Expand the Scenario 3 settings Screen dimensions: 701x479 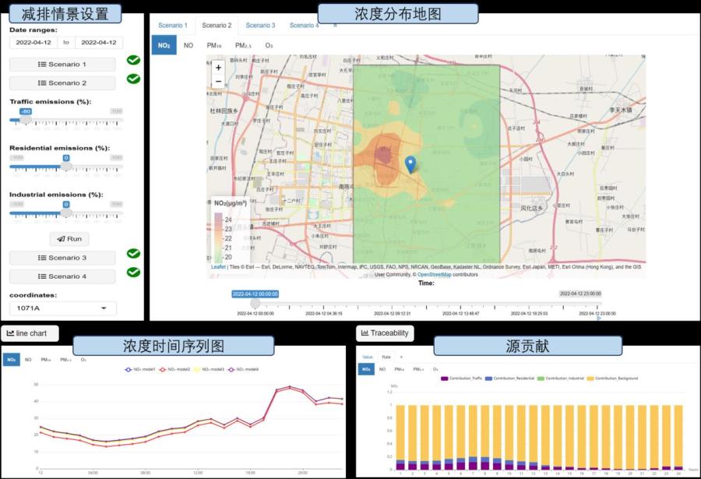[62, 258]
